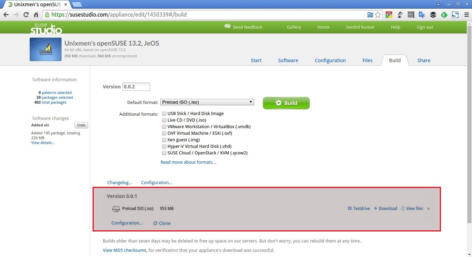The height and width of the screenshot is (257, 472).
Task: Click the browser forward arrow
Action: [x=16, y=15]
